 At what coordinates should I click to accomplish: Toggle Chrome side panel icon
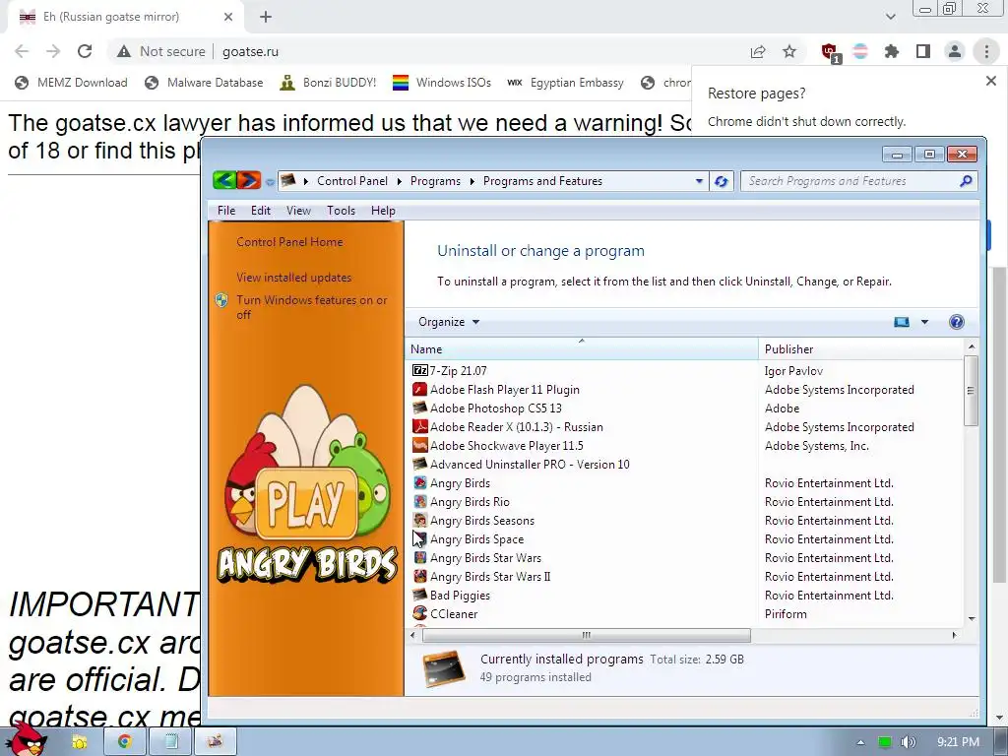pyautogui.click(x=923, y=51)
